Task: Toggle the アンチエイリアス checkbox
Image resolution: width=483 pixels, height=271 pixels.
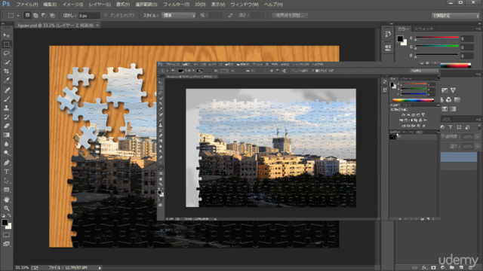Action: point(106,15)
